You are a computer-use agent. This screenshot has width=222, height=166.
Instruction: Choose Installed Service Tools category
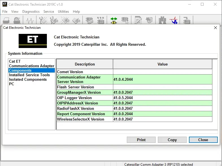29,75
